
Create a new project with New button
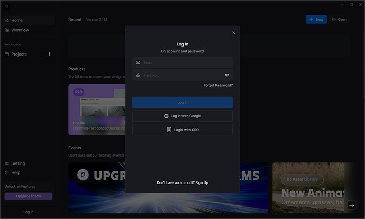(316, 20)
